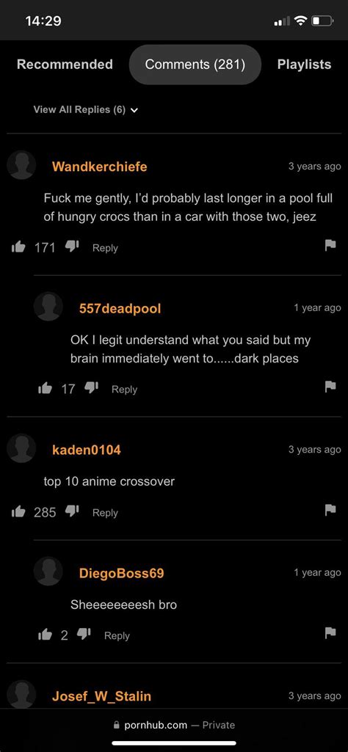Reply to kaden0104's comment

[105, 512]
